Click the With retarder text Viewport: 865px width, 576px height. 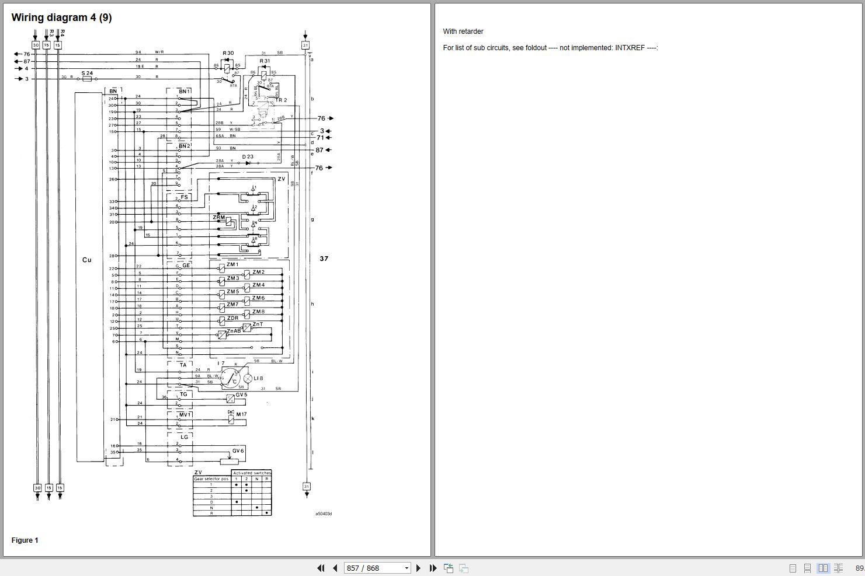(463, 32)
